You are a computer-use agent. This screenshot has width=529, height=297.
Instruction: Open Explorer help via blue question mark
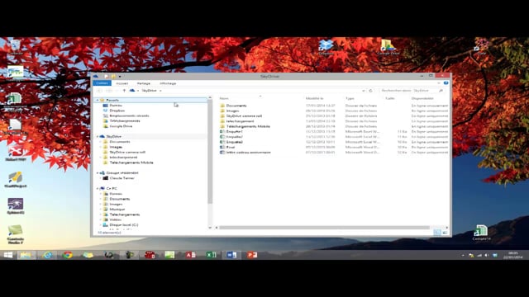tap(446, 82)
